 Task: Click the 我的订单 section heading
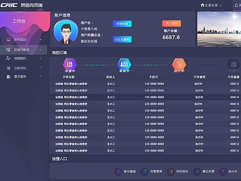(59, 53)
